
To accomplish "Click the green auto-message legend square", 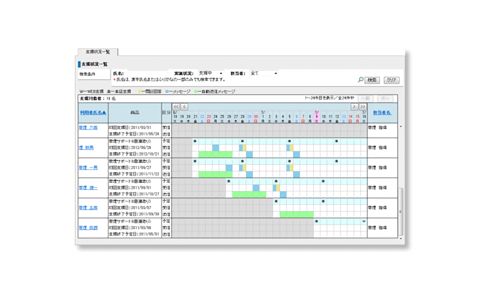I will [196, 92].
